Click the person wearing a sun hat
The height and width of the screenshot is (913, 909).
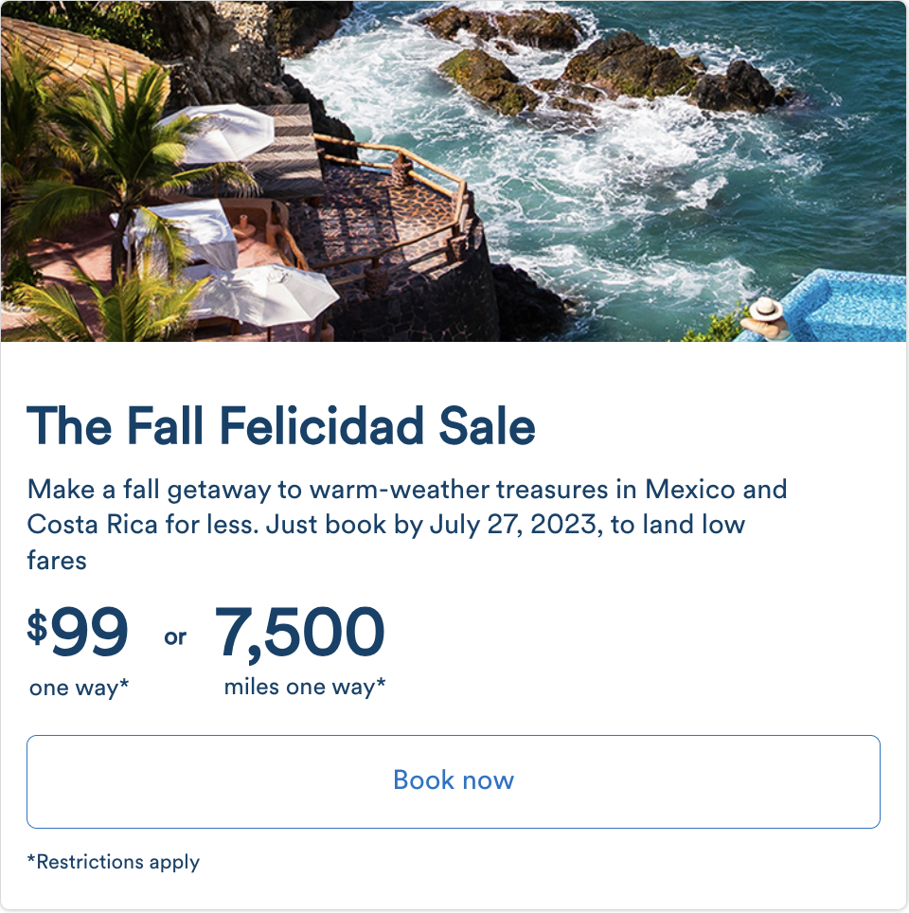(767, 321)
